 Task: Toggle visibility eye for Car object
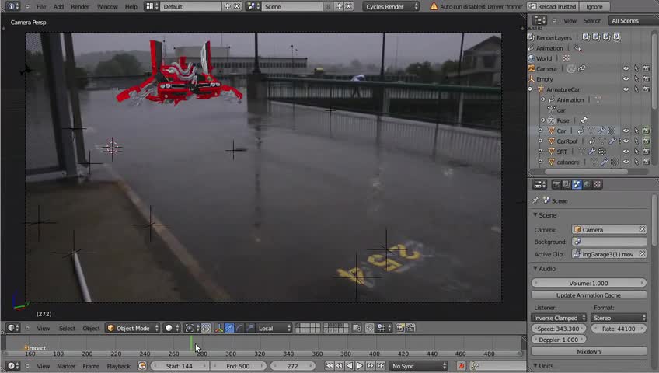626,131
